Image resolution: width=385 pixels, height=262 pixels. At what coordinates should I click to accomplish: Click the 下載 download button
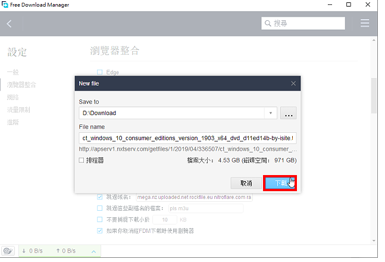[280, 183]
